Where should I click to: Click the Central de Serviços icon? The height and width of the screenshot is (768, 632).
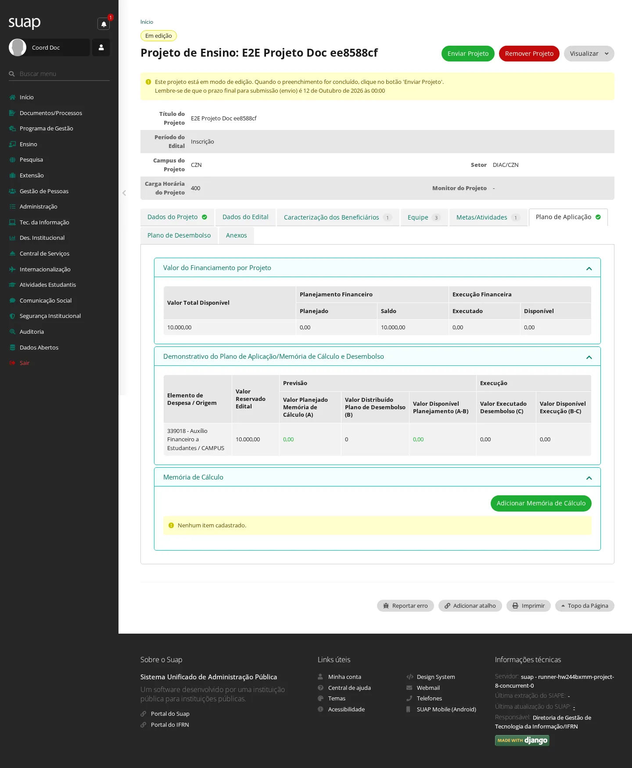pyautogui.click(x=12, y=254)
